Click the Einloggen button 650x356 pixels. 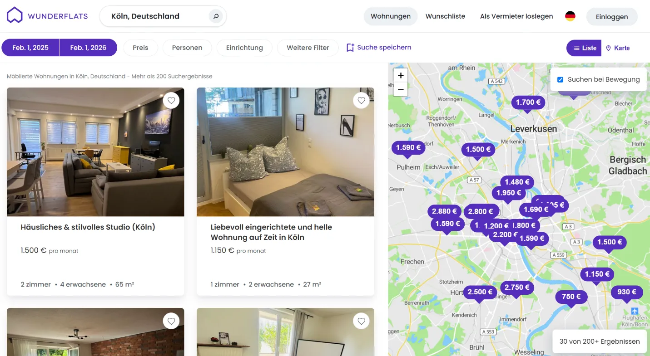click(x=612, y=17)
